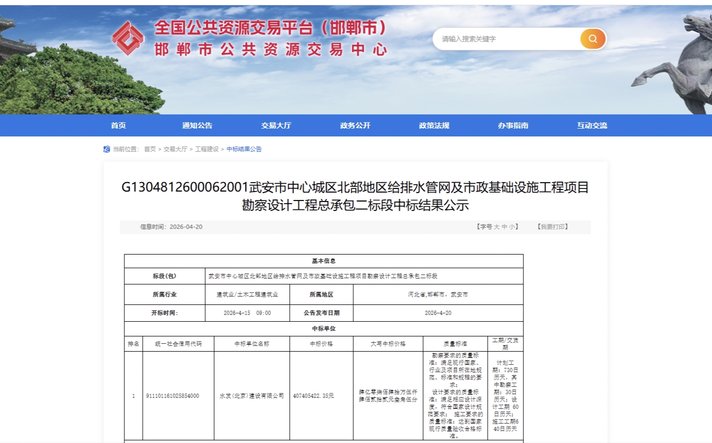Click the 中标价格 column header
Viewport: 712px width, 443px height.
click(x=321, y=344)
